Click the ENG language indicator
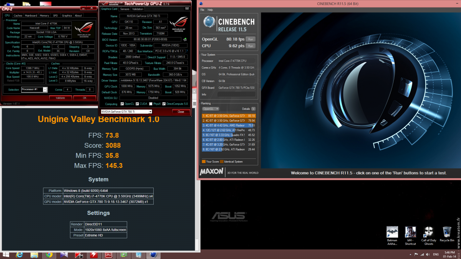461x259 pixels. 436,254
